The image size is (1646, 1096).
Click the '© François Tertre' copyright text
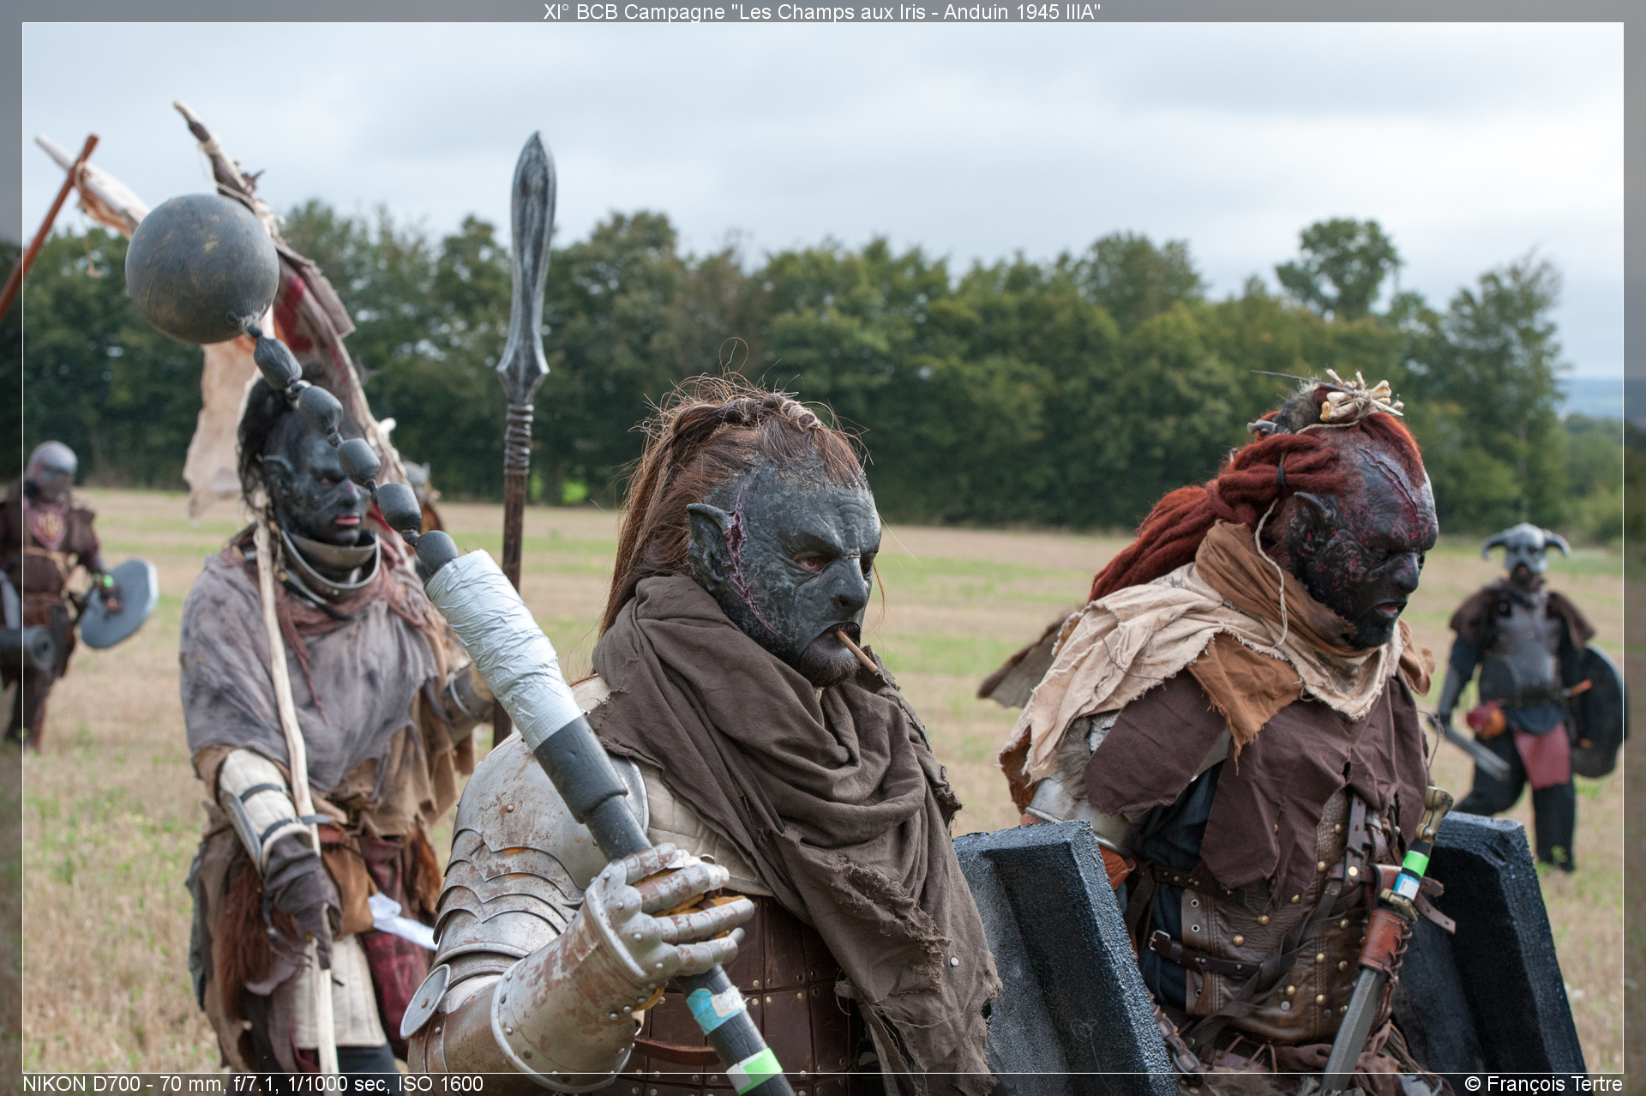click(x=1543, y=1084)
